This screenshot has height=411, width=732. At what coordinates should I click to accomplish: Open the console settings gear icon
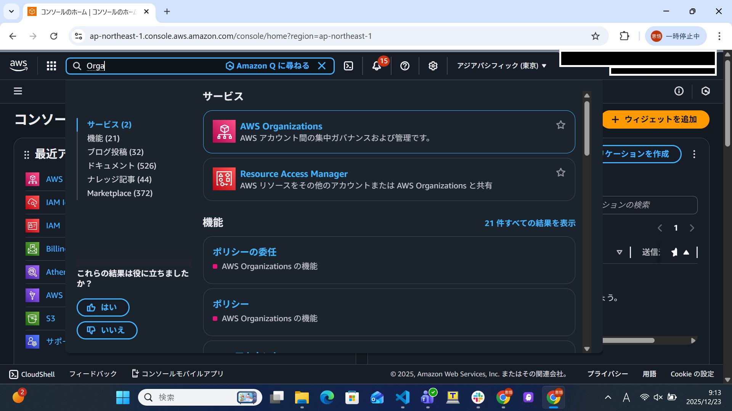433,66
